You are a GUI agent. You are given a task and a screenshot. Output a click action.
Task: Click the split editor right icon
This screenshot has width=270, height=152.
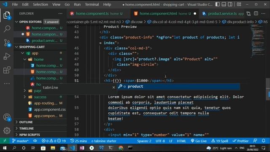point(256,14)
